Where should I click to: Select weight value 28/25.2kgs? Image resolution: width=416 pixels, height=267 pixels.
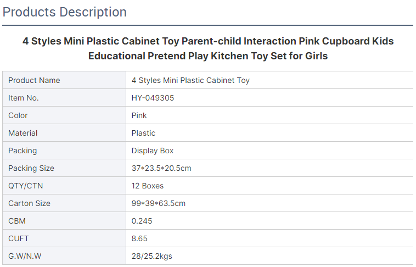(x=152, y=256)
